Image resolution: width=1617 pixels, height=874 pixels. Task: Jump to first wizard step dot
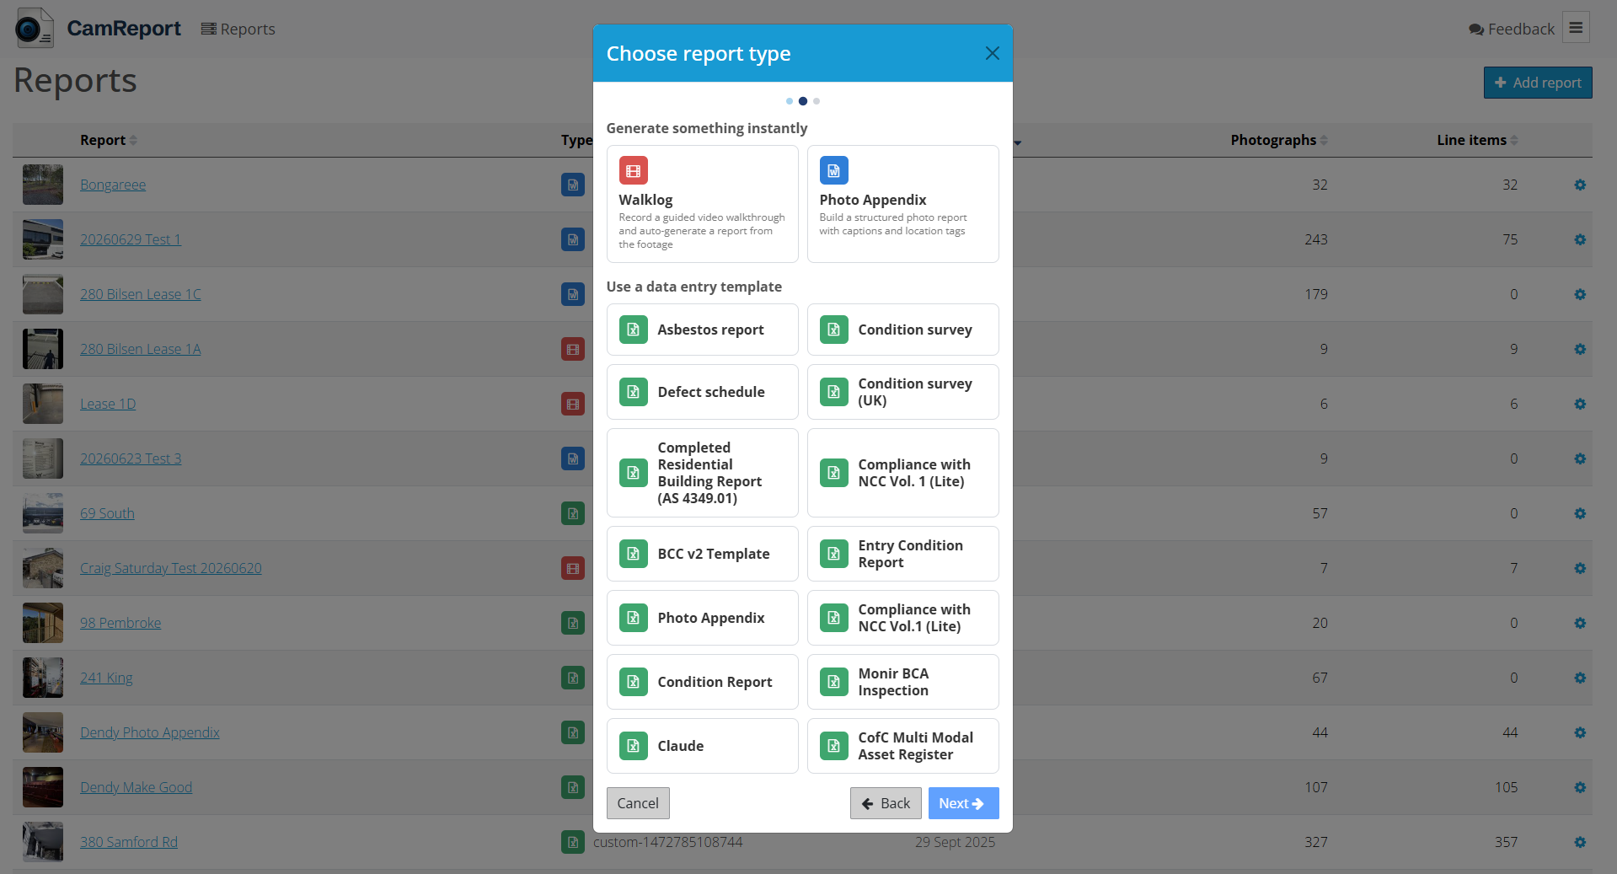(x=789, y=101)
